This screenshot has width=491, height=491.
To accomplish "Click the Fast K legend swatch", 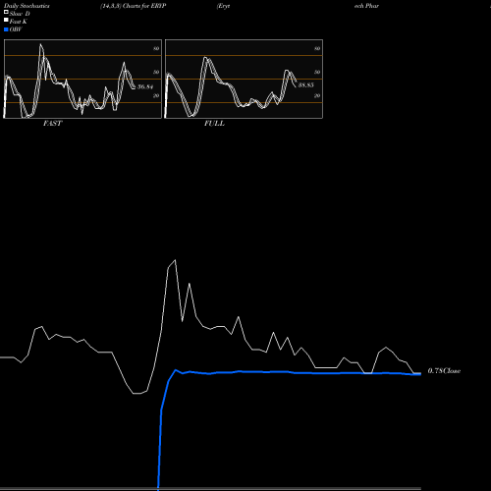I will 6,21.
